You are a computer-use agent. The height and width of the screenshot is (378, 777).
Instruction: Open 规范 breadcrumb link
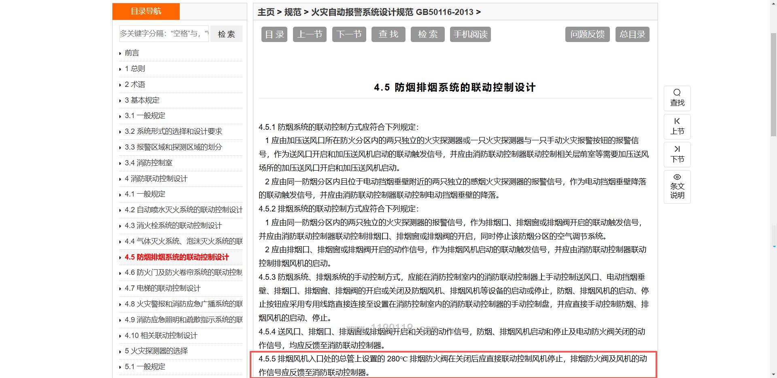[x=293, y=12]
